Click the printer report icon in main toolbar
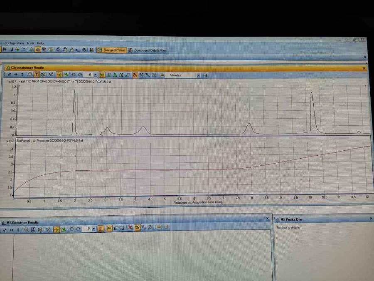The width and height of the screenshot is (374, 281). (x=91, y=50)
